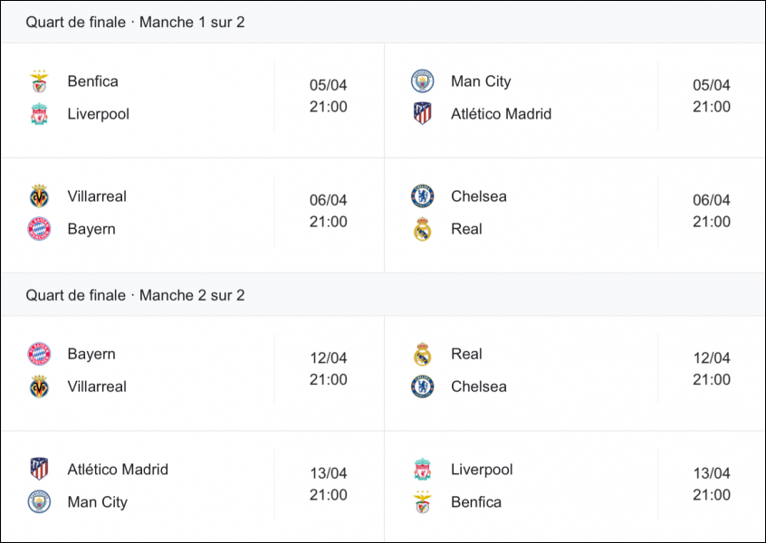
Task: Open Bayern vs Villarreal 12/04 match card
Action: coord(193,374)
